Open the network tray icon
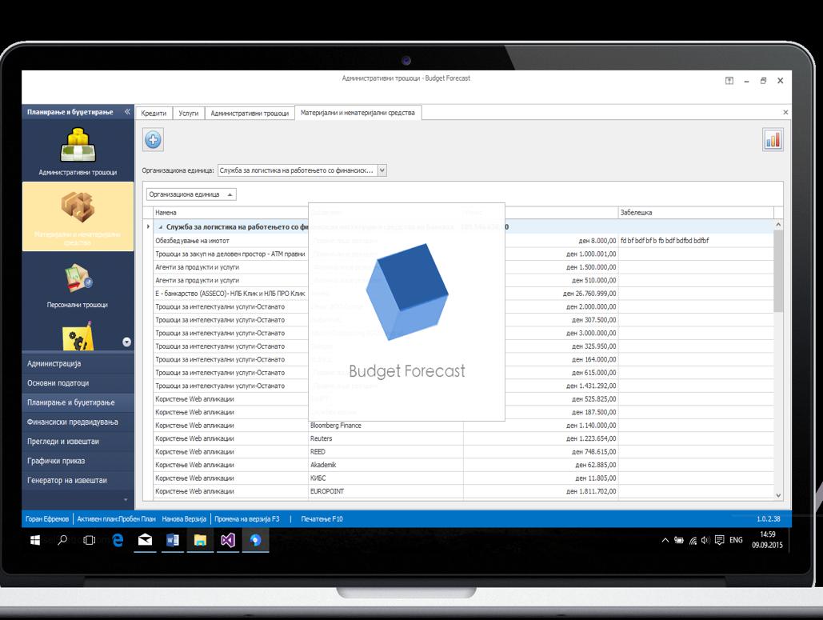Screen dimensions: 823x620 pyautogui.click(x=693, y=540)
